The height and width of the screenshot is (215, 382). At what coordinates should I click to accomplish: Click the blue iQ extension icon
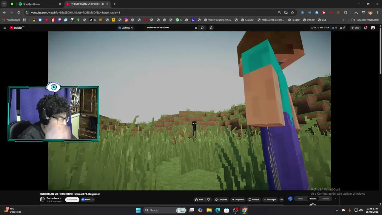290,199
